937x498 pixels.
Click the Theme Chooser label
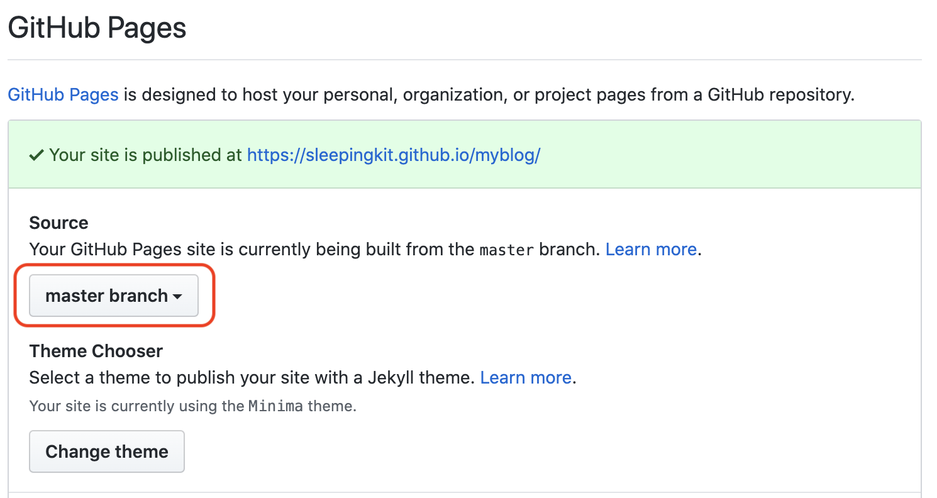click(96, 351)
